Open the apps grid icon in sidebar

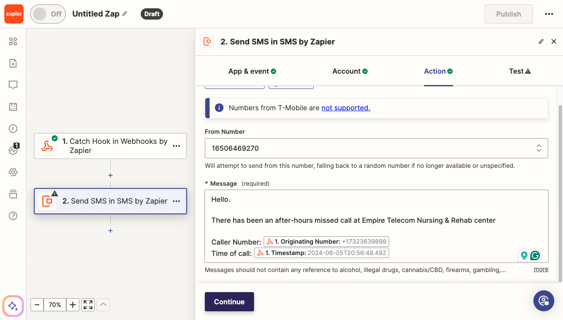coord(13,41)
